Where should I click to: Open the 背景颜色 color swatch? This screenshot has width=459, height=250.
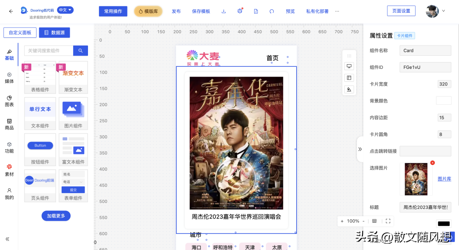click(443, 100)
